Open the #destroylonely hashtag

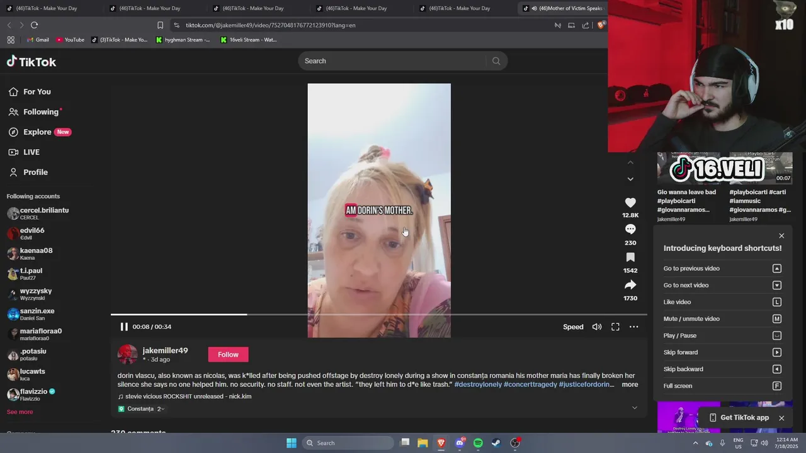click(x=478, y=384)
